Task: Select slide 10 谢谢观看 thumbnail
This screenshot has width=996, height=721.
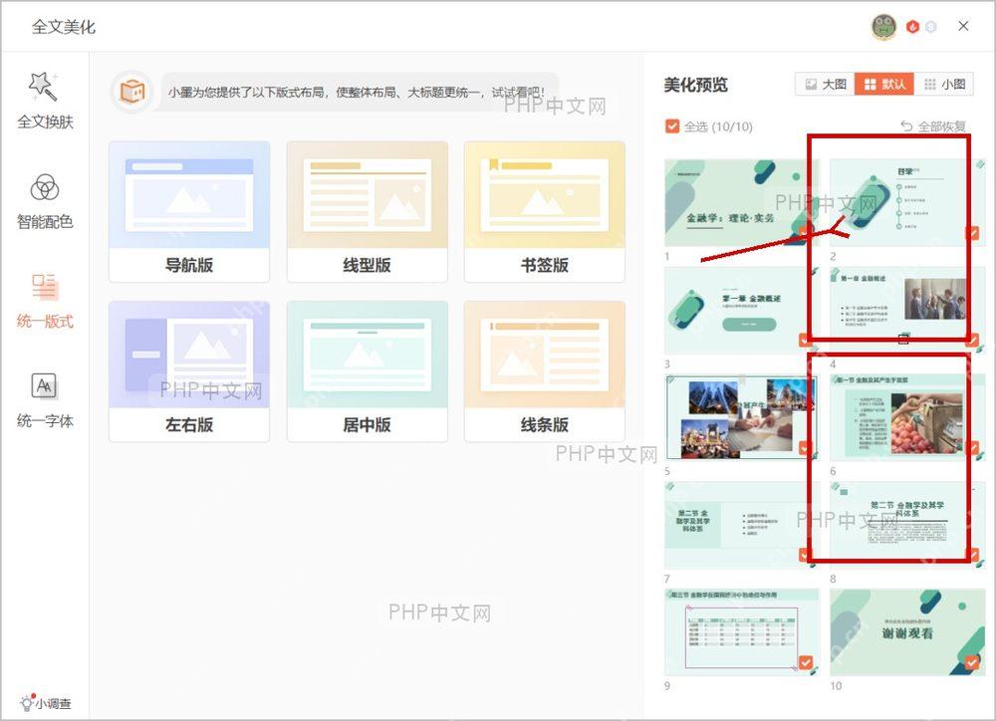Action: click(x=907, y=632)
